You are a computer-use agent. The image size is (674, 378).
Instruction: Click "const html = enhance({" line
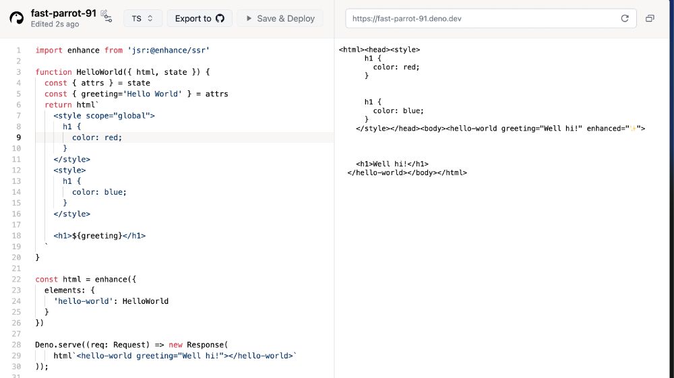(86, 279)
